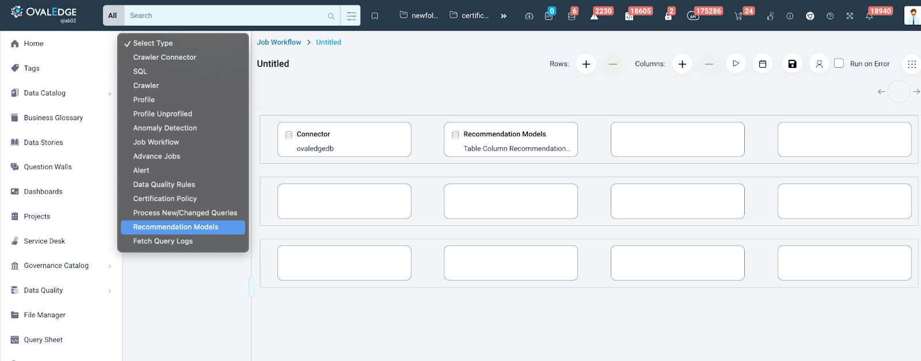The height and width of the screenshot is (361, 921).
Task: Select Recommendation Models from type list
Action: click(x=183, y=227)
